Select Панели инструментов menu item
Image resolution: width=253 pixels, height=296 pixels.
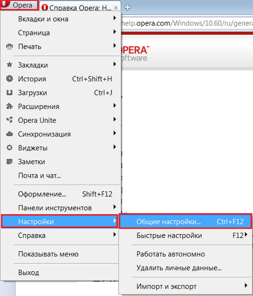click(60, 208)
